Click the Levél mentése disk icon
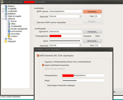123x100 pixels. pyautogui.click(x=9, y=31)
